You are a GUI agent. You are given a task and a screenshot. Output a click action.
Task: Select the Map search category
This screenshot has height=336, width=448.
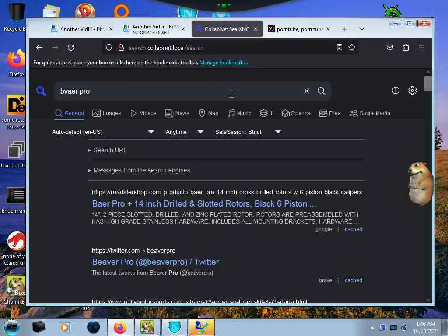point(208,113)
